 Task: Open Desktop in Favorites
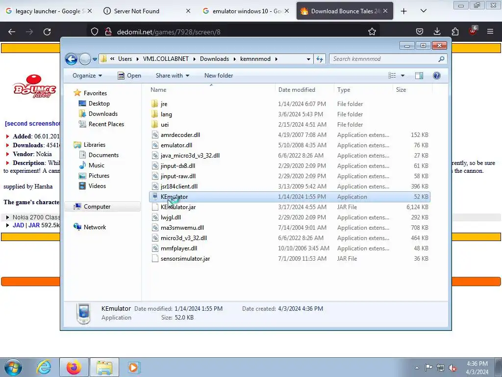point(99,104)
